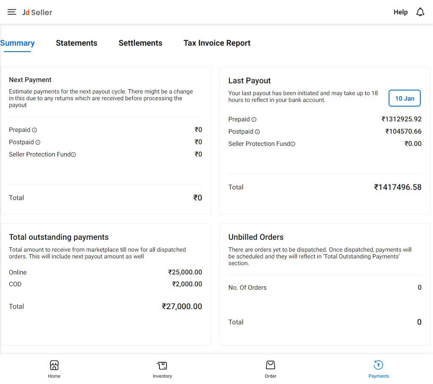Select the Settlements tab

pos(140,43)
